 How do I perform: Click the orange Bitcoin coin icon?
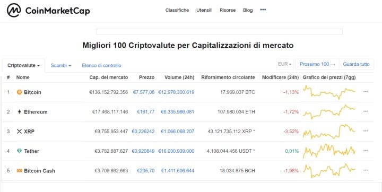[19, 92]
